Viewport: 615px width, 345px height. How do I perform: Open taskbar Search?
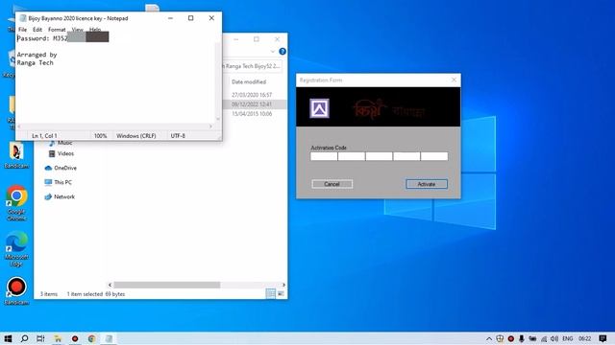(24, 338)
